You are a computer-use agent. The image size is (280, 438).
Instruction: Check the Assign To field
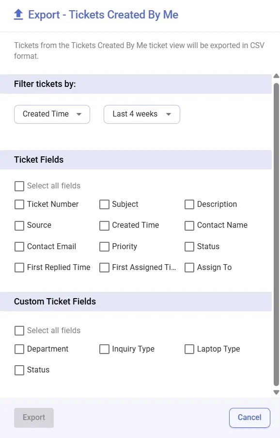189,268
